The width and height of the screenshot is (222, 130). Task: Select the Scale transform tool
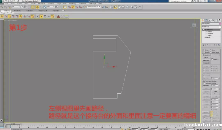[x=45, y=7]
